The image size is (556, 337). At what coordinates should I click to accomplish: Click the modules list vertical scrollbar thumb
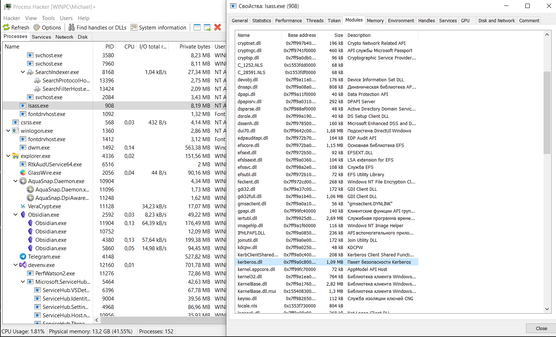click(547, 112)
